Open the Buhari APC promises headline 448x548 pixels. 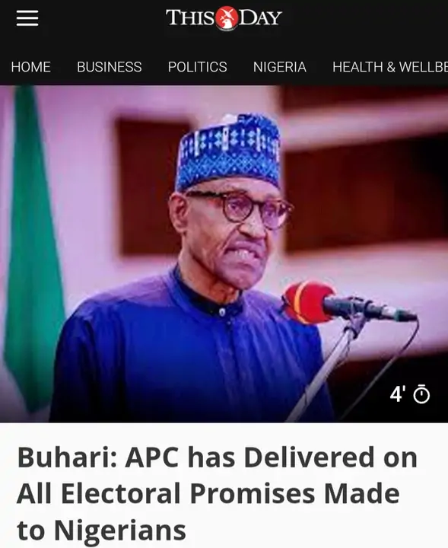(217, 493)
